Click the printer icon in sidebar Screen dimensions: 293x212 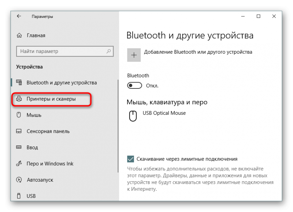click(19, 99)
